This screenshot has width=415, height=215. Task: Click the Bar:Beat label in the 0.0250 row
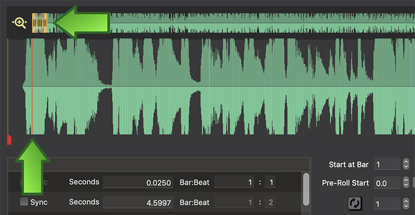tap(194, 182)
